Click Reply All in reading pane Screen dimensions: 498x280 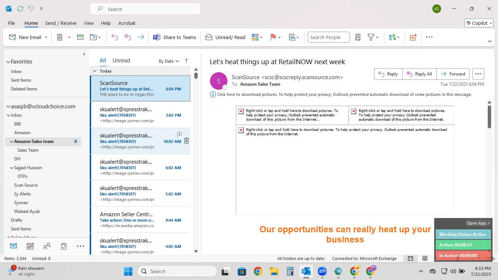click(x=419, y=74)
